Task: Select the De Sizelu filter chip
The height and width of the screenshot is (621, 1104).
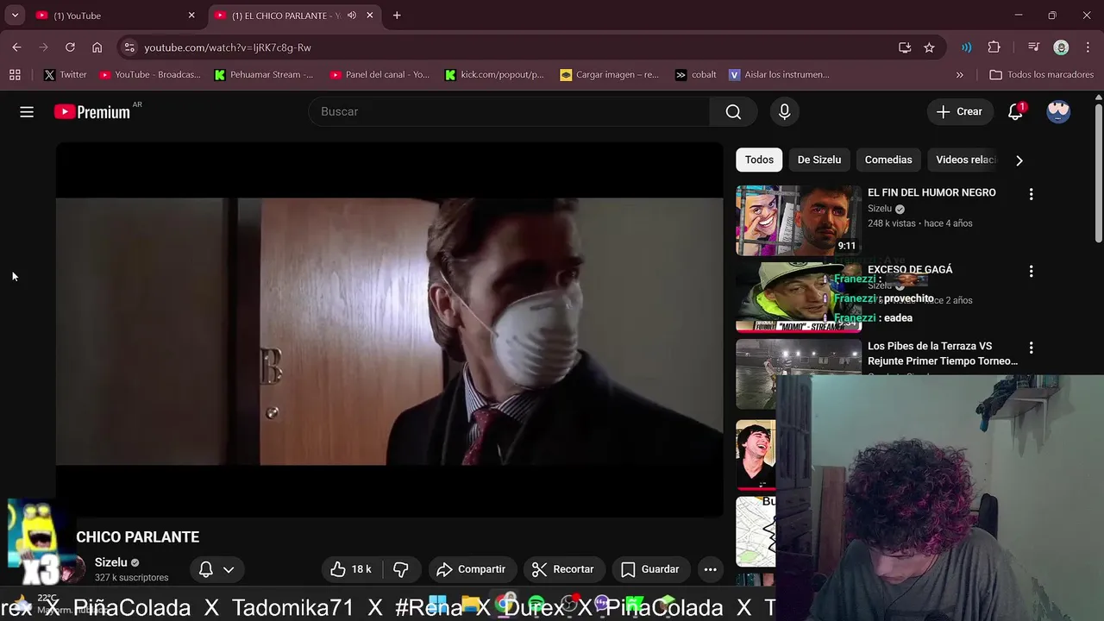Action: coord(819,160)
